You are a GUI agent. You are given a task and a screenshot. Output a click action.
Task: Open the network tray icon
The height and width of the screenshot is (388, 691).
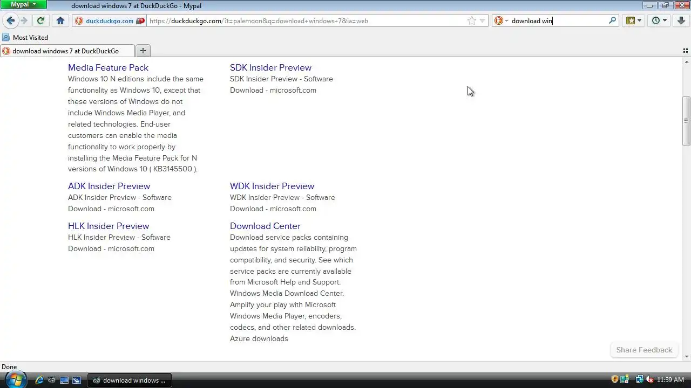pos(640,379)
